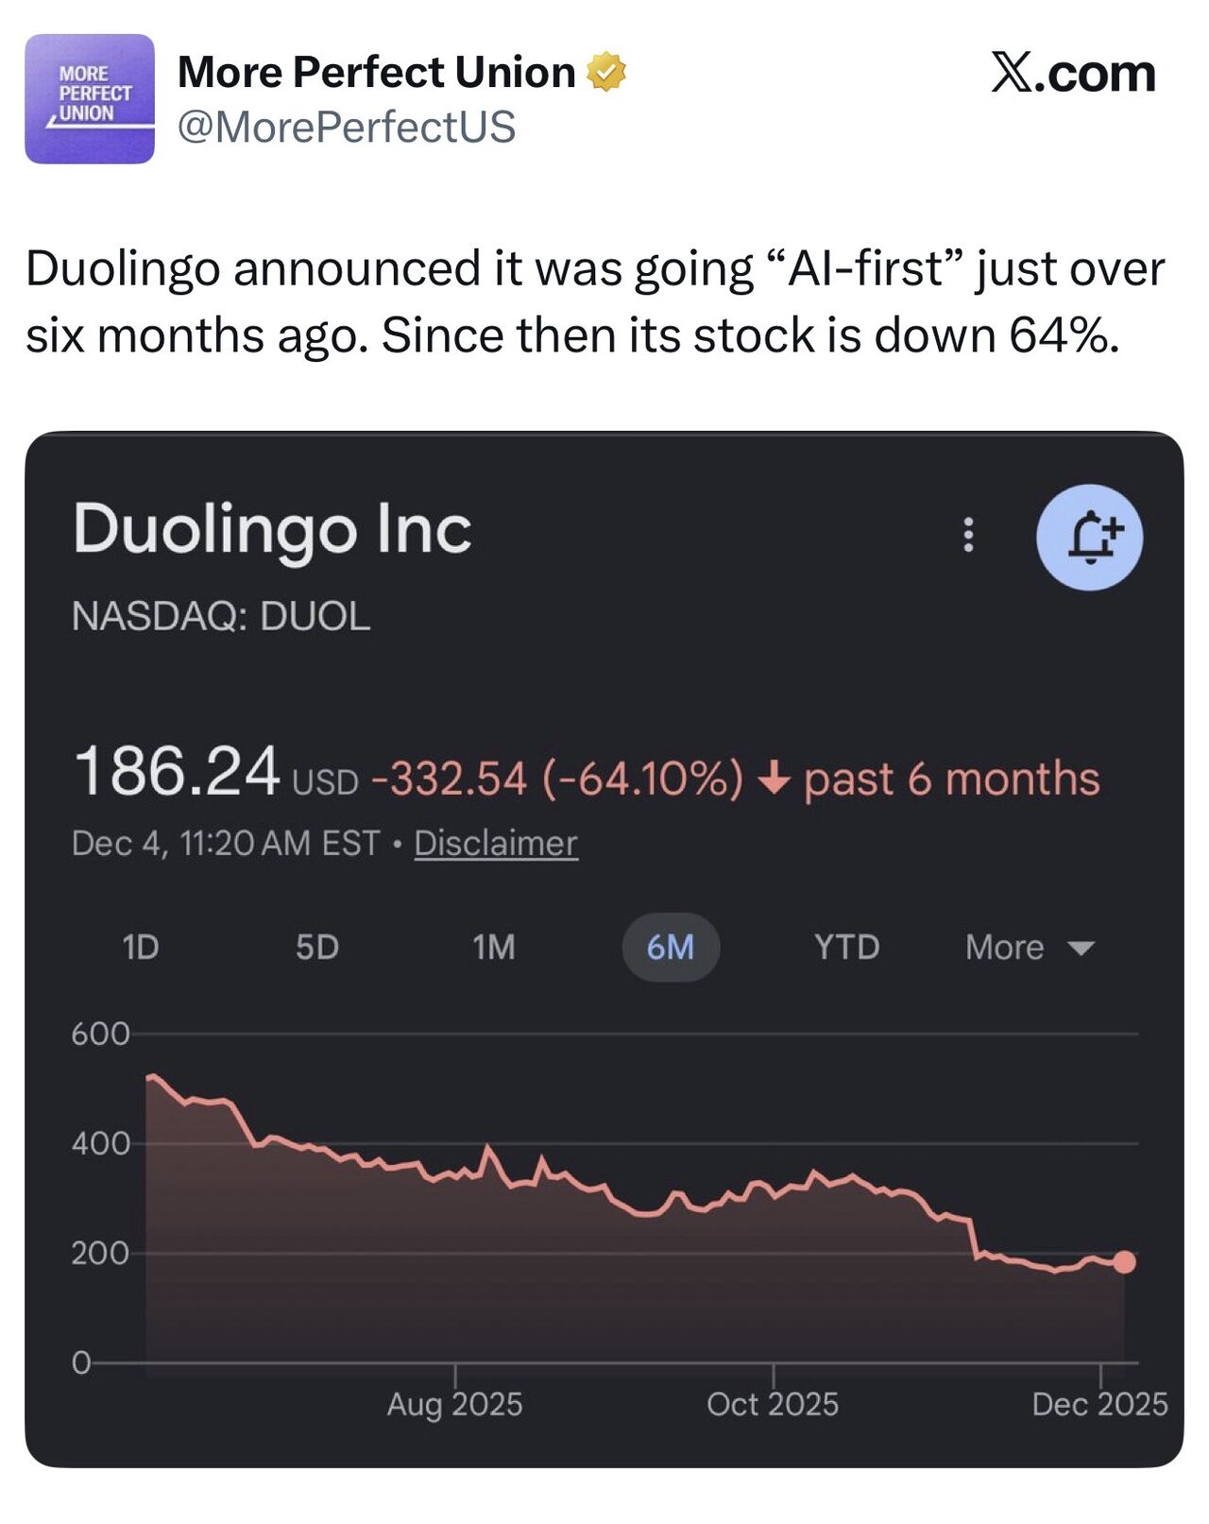
Task: Click the Aug 2025 axis marker
Action: pyautogui.click(x=454, y=1404)
